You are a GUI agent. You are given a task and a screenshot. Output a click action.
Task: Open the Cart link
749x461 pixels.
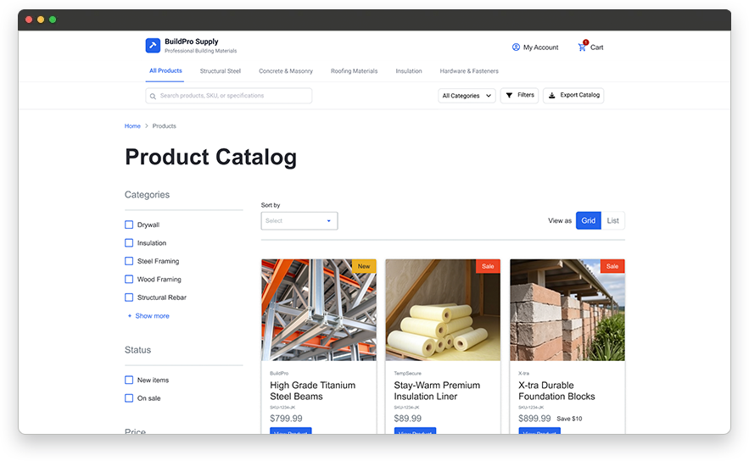coord(591,47)
